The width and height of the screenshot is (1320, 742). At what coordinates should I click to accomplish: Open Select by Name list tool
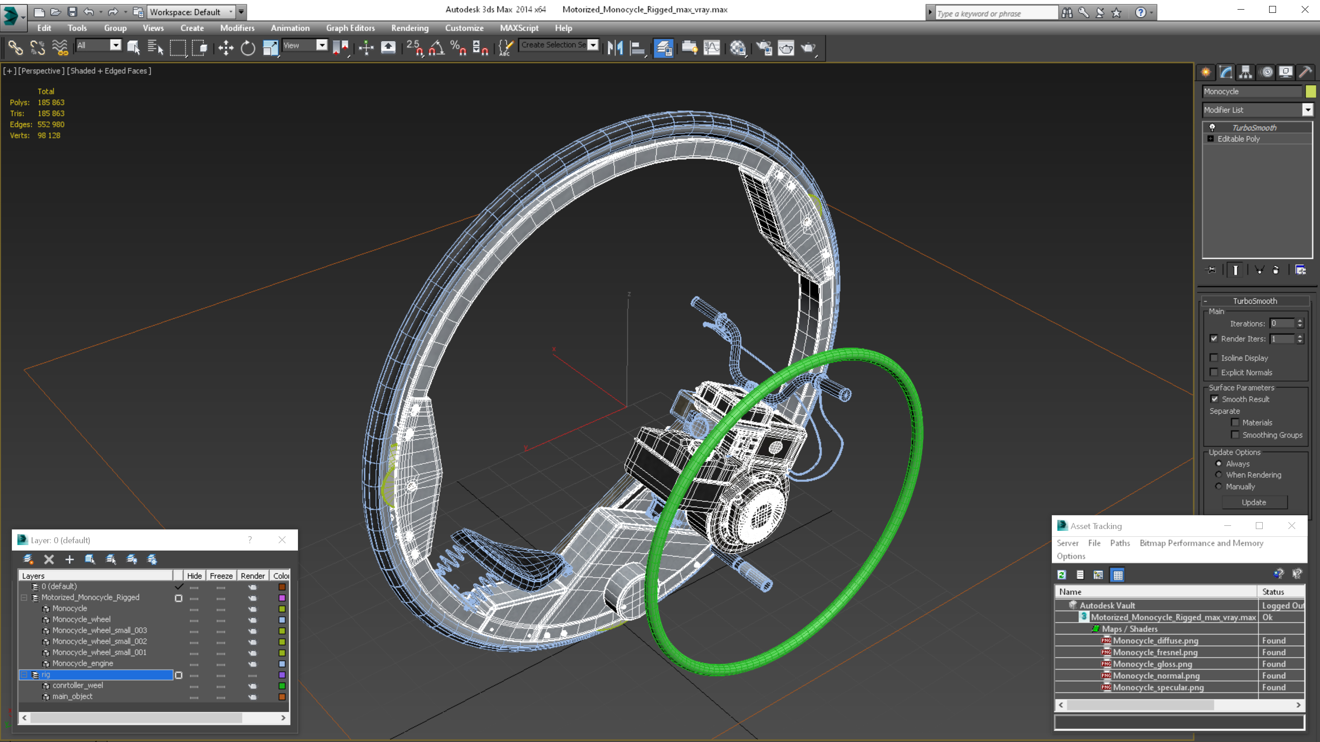(155, 48)
